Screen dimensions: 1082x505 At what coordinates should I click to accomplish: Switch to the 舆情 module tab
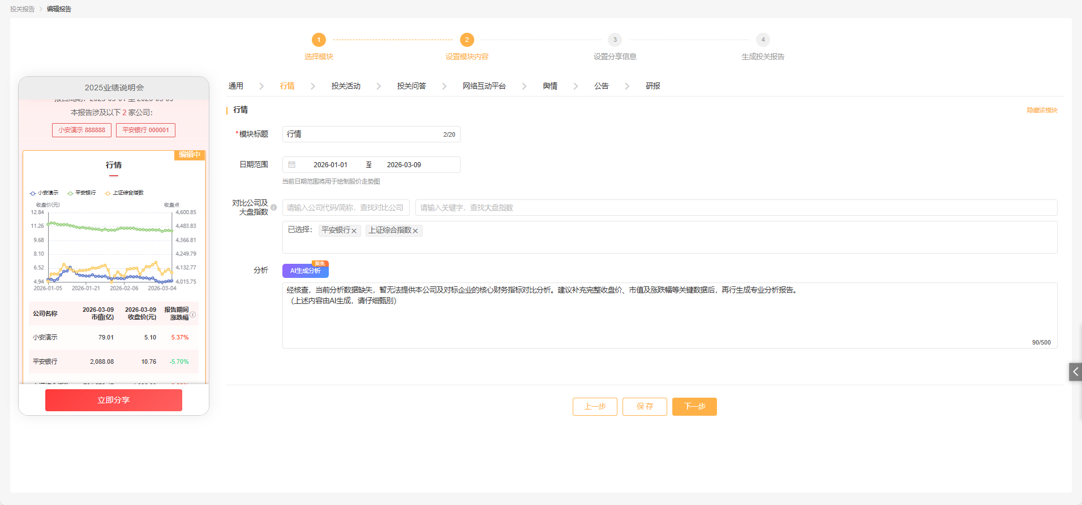click(x=550, y=86)
